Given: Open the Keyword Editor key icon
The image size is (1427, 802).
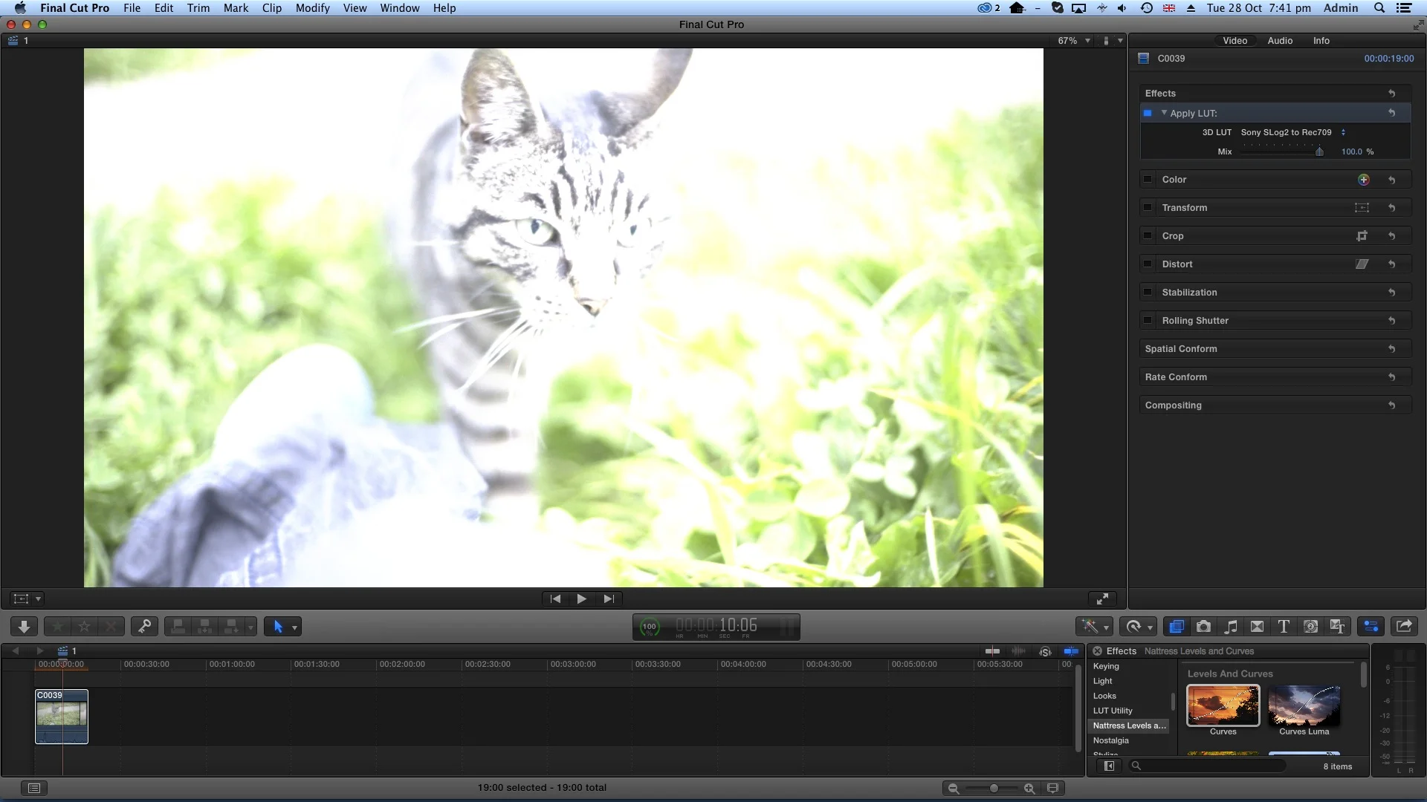Looking at the screenshot, I should pyautogui.click(x=145, y=627).
